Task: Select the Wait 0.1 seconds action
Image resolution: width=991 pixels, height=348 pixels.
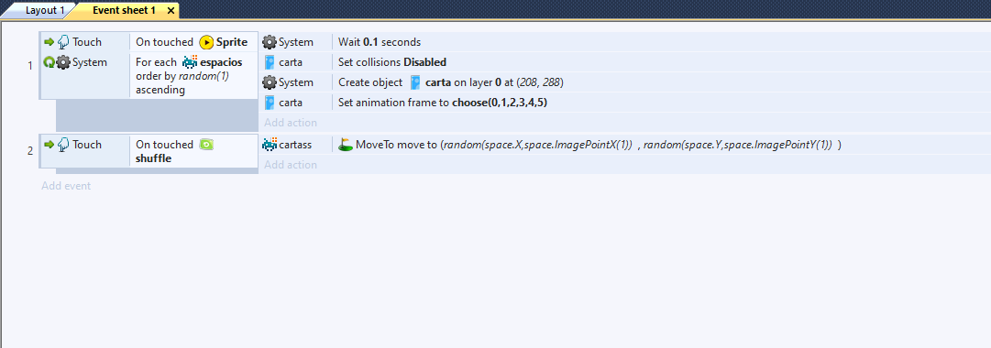Action: click(380, 42)
